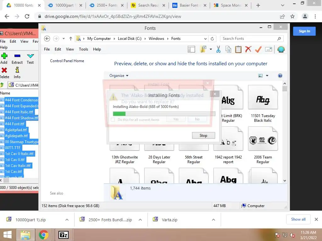Screen dimensions: 322x241
Task: Open File Explorer from the taskbar
Action: click(x=25, y=235)
